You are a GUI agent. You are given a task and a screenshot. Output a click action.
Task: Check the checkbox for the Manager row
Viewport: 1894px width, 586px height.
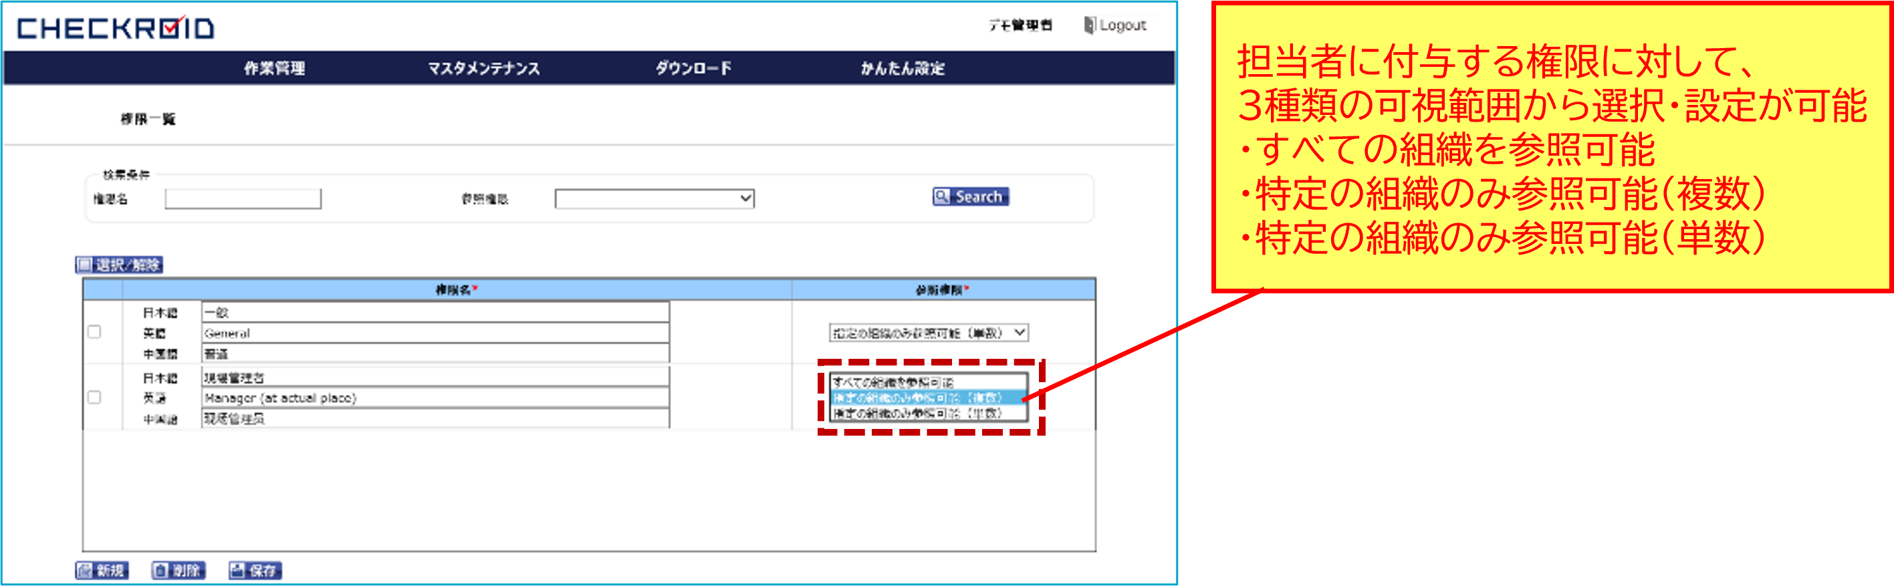[x=94, y=397]
